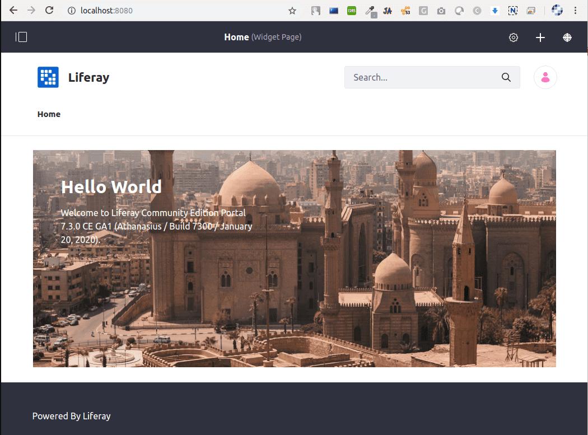The width and height of the screenshot is (588, 435).
Task: Click the Home (Widget Page) title
Action: (263, 37)
